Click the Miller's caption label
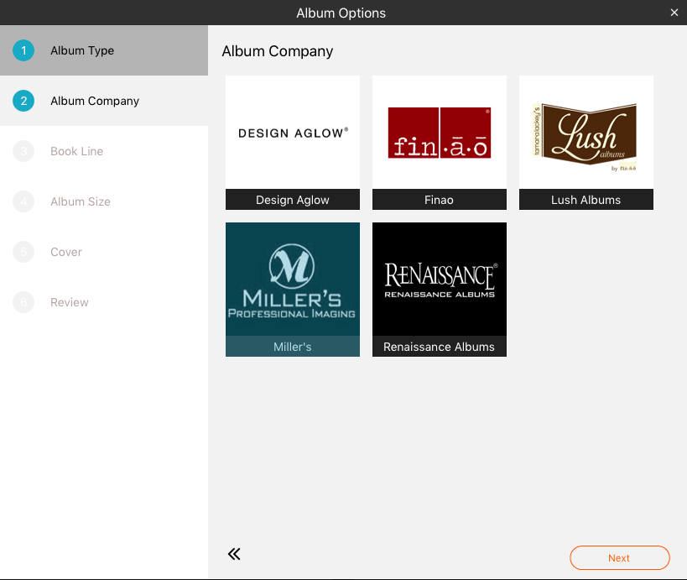Viewport: 687px width, 580px height. point(293,347)
